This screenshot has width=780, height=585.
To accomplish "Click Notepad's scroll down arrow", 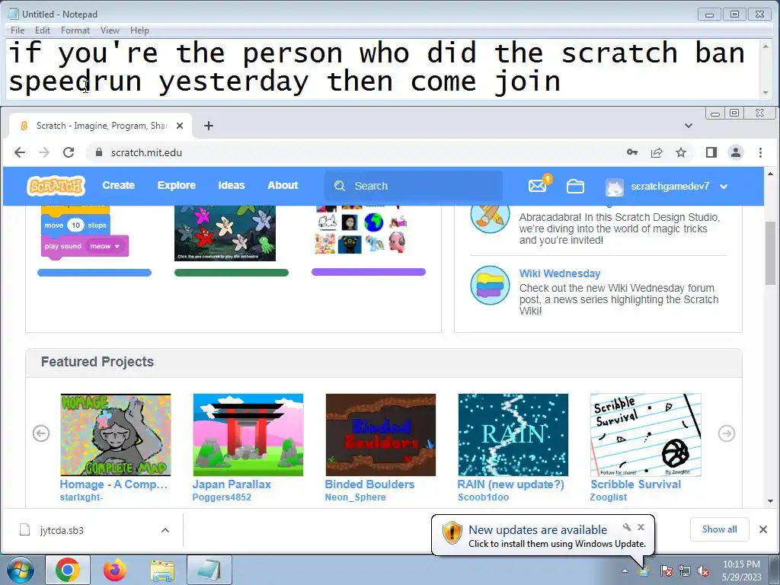I will coord(766,93).
